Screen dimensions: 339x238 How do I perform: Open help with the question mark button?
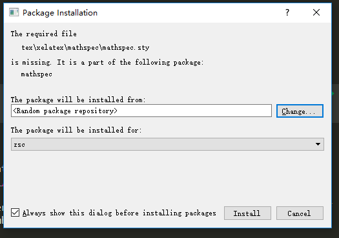pos(287,12)
